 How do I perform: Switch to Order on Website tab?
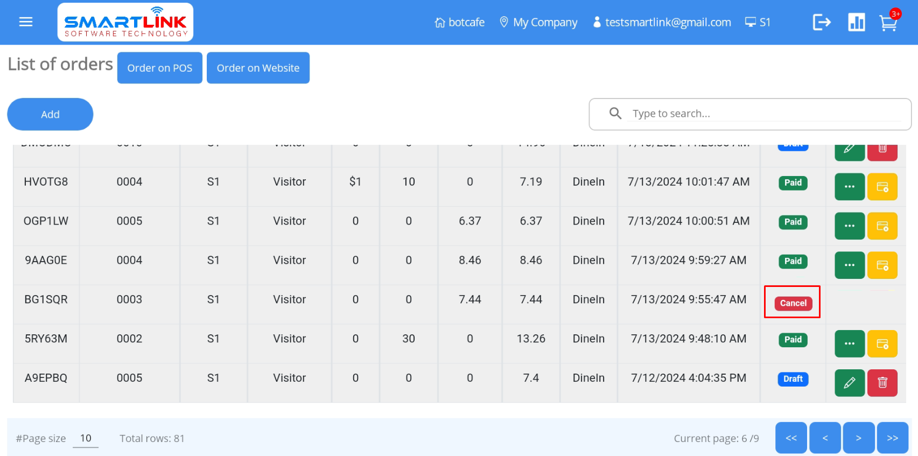258,68
